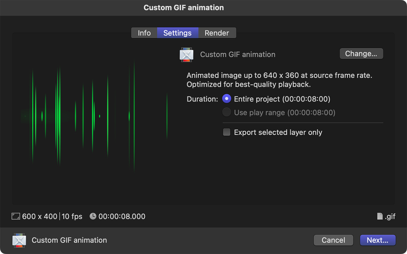
Task: Click the Cancel button
Action: 333,240
